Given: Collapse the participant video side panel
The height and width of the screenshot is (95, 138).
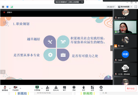Looking at the screenshot, I should [x=111, y=48].
